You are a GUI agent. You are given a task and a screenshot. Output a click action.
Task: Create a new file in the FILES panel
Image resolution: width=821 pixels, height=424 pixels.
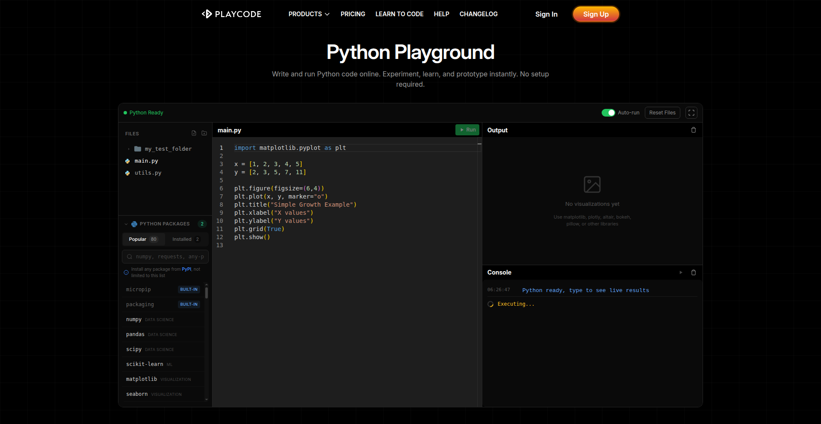click(x=194, y=133)
